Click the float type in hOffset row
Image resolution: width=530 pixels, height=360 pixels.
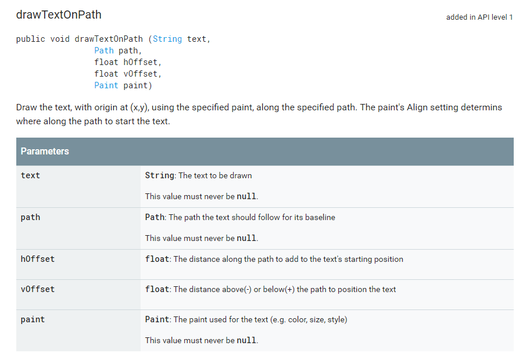[x=157, y=259]
